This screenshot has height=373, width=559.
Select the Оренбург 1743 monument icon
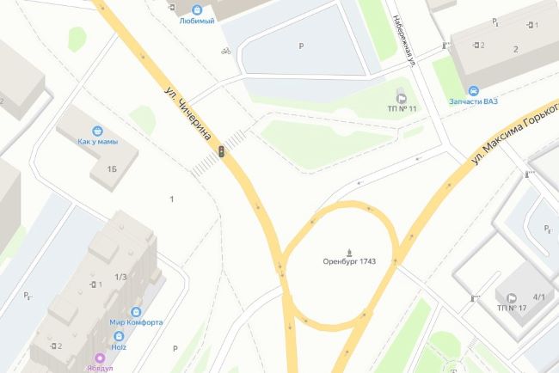[349, 253]
